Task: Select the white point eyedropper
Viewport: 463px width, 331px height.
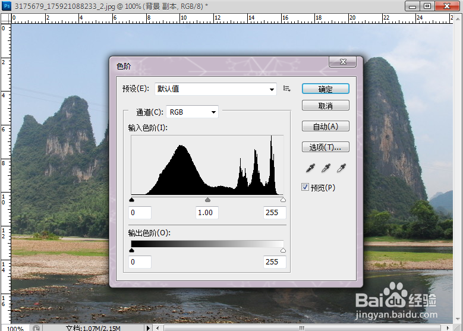Action: coord(341,168)
